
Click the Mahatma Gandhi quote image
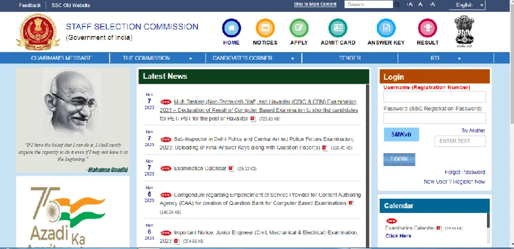point(73,120)
